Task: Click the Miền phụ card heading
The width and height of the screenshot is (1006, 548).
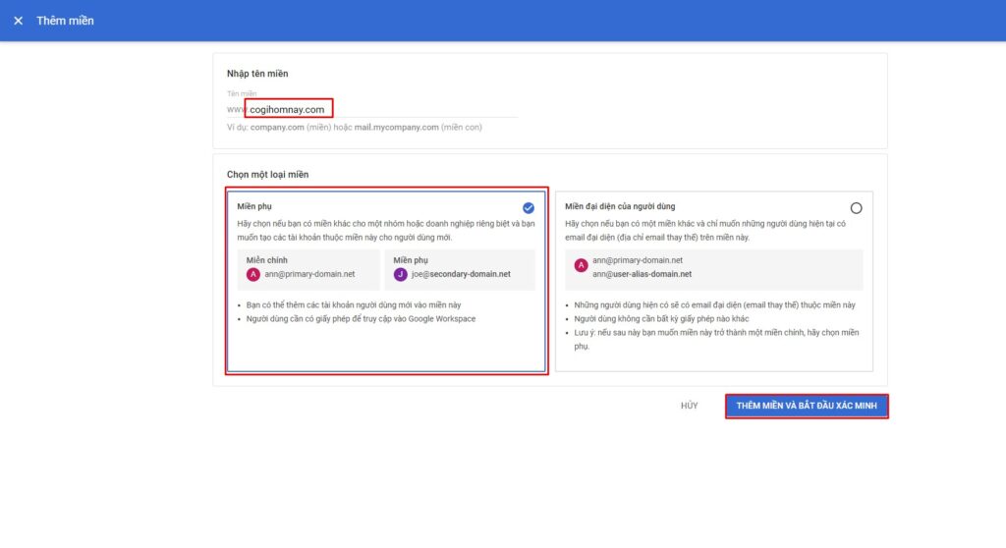Action: pos(255,206)
